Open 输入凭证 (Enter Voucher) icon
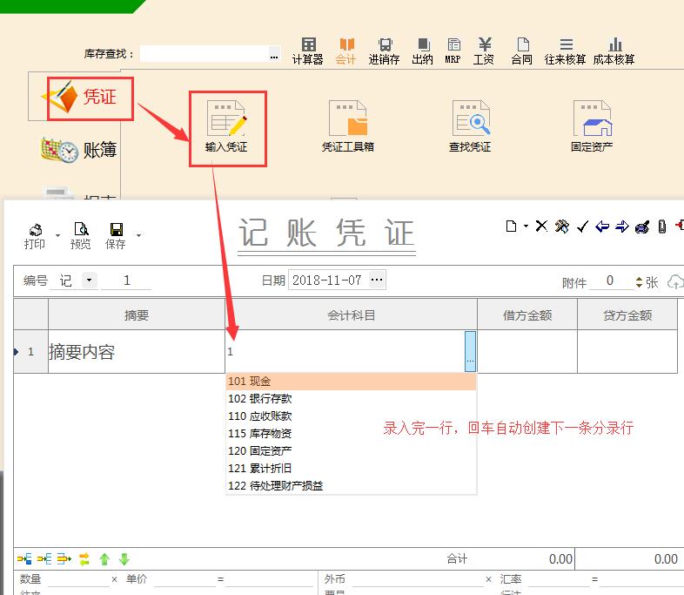 [226, 126]
